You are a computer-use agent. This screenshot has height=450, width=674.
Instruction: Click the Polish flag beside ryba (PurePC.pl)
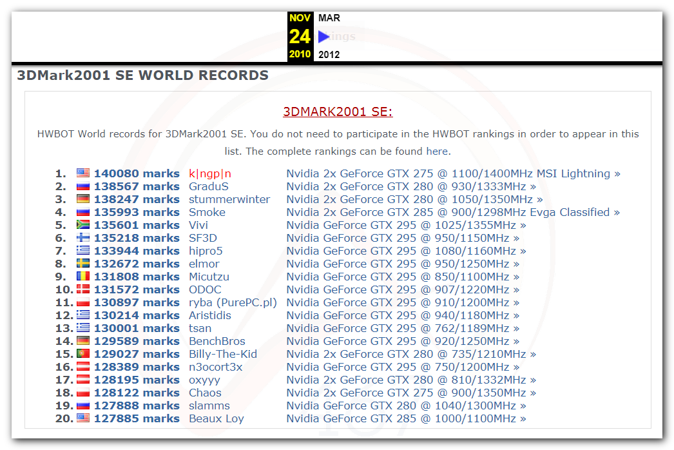[83, 302]
